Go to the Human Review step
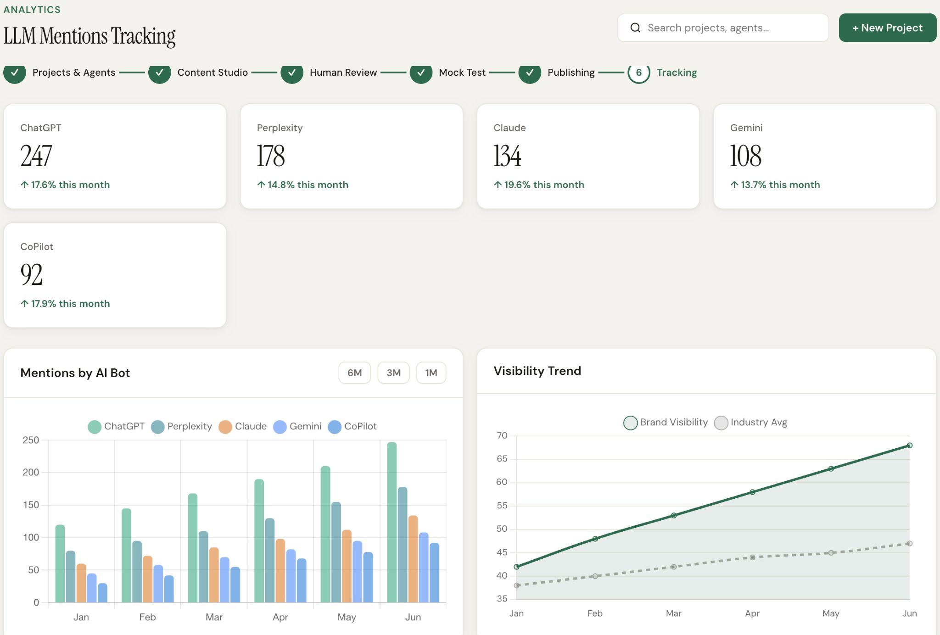The width and height of the screenshot is (940, 635). click(343, 72)
